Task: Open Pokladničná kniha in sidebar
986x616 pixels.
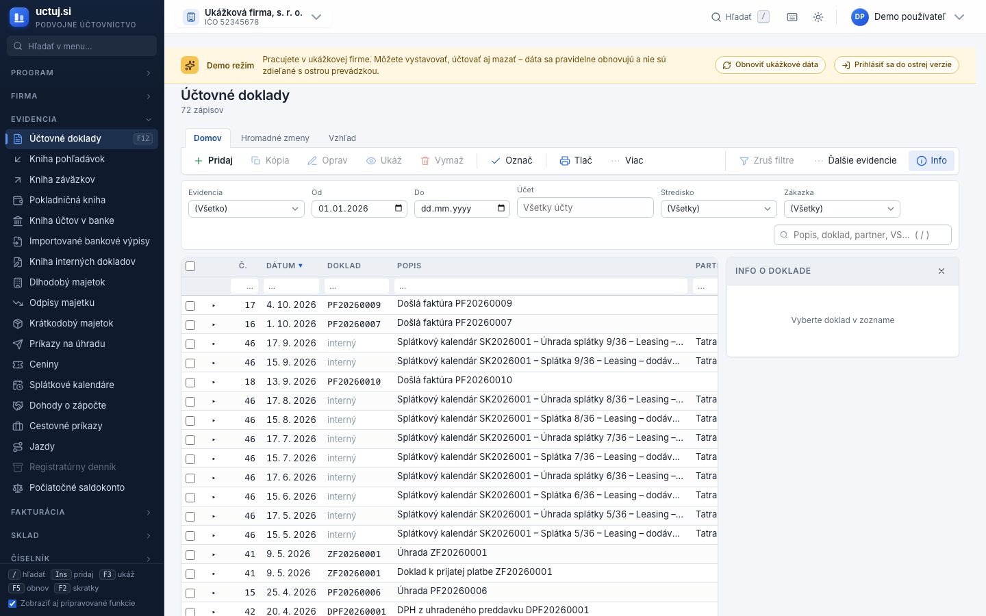Action: [x=81, y=200]
